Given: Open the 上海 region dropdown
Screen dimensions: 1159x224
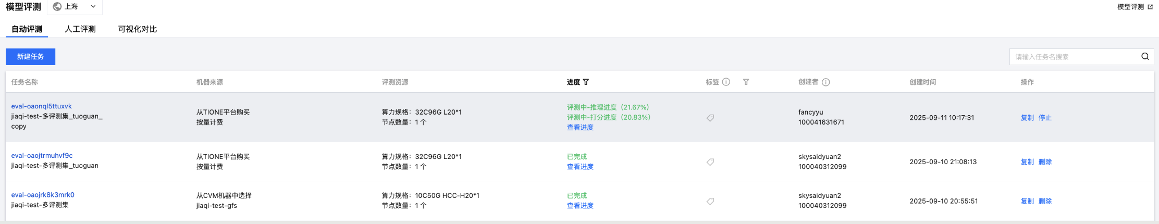Looking at the screenshot, I should [75, 7].
